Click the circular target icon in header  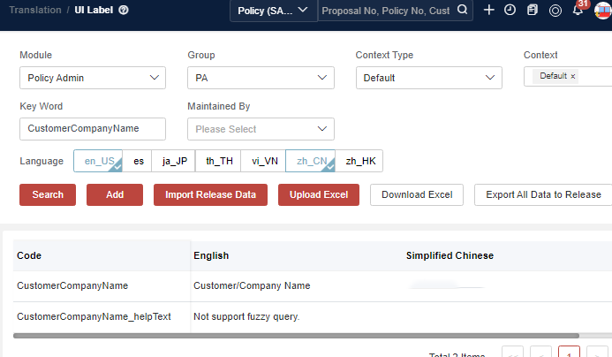(x=555, y=11)
